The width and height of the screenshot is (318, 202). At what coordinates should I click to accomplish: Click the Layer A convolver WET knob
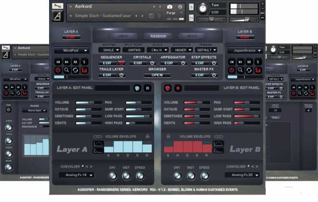[x=126, y=176]
